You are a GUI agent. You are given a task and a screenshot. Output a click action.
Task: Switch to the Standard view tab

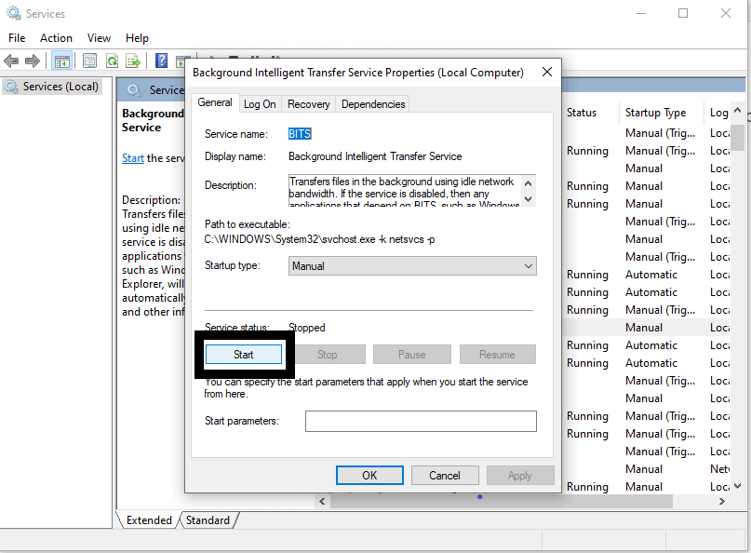[x=208, y=520]
